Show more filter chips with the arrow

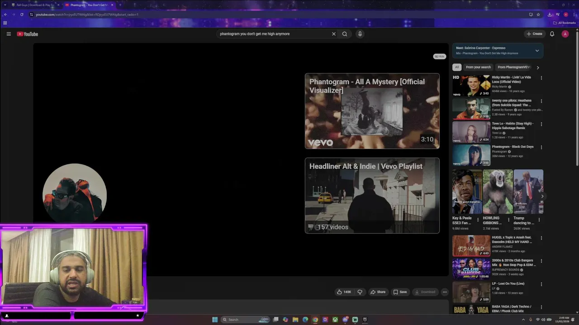(x=538, y=68)
